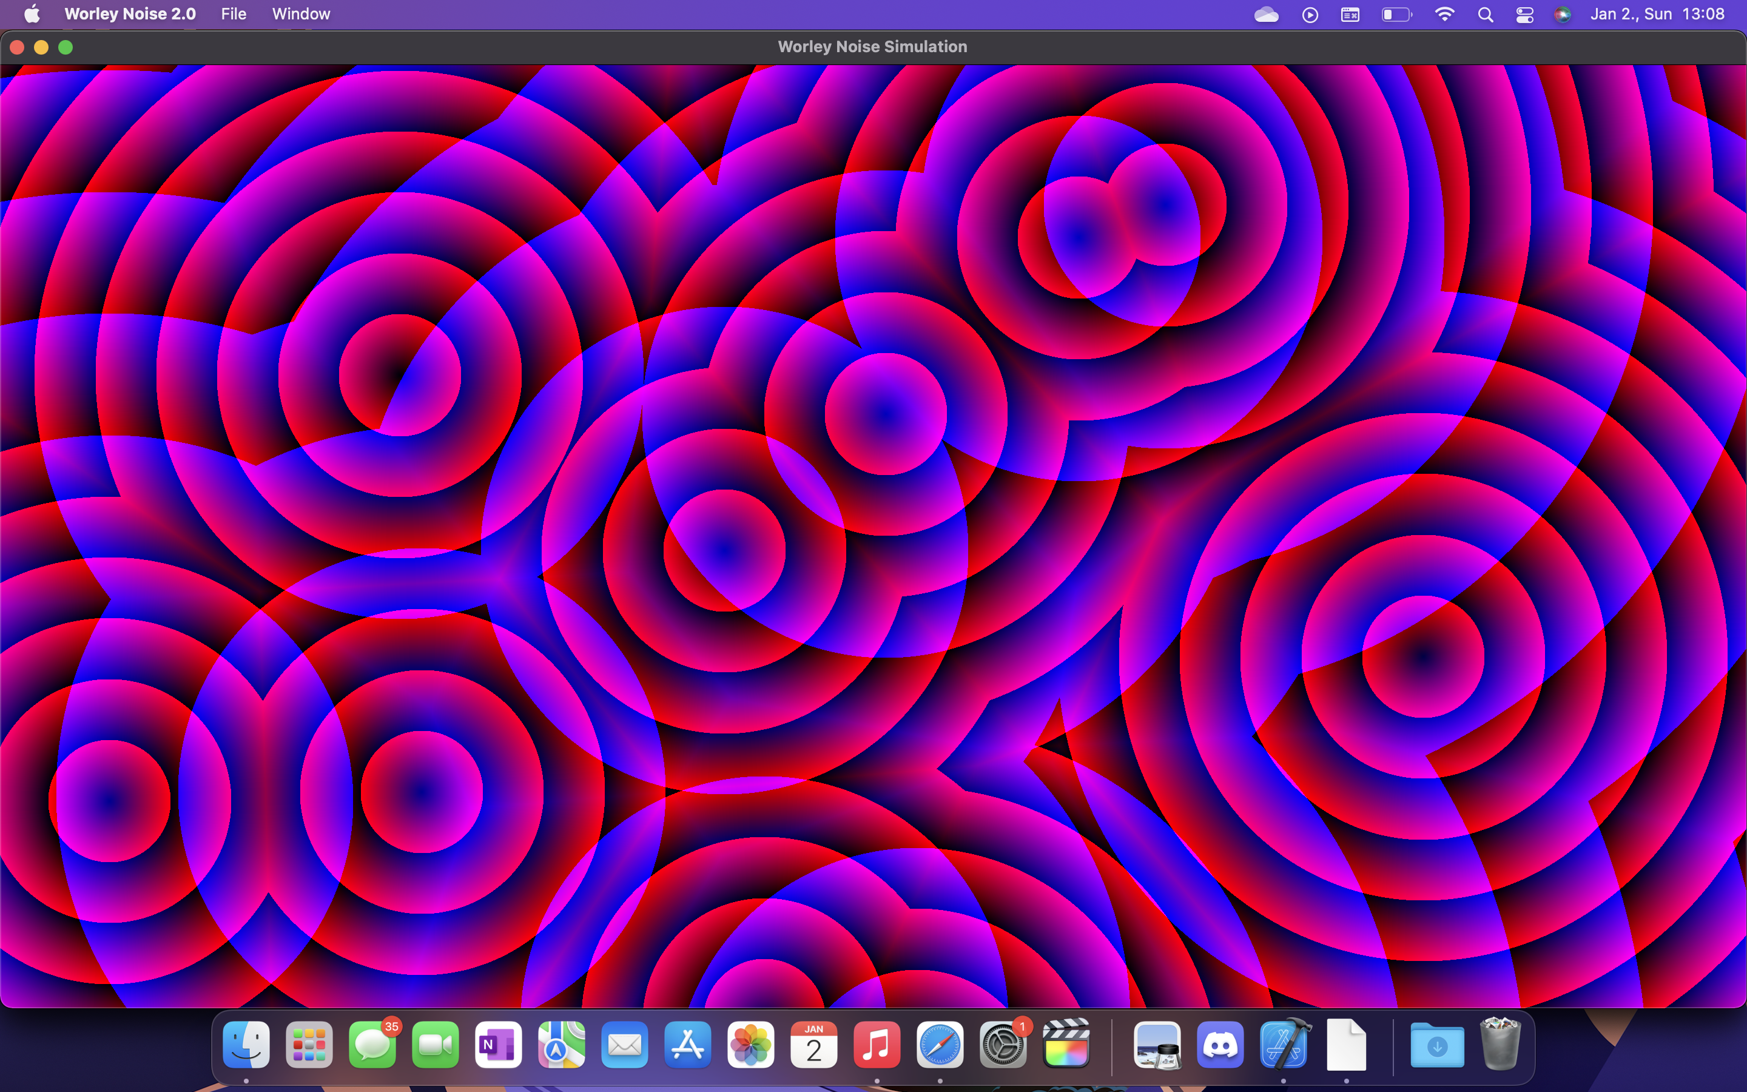Viewport: 1747px width, 1092px height.
Task: Open Messages with 35 badge
Action: [x=372, y=1045]
